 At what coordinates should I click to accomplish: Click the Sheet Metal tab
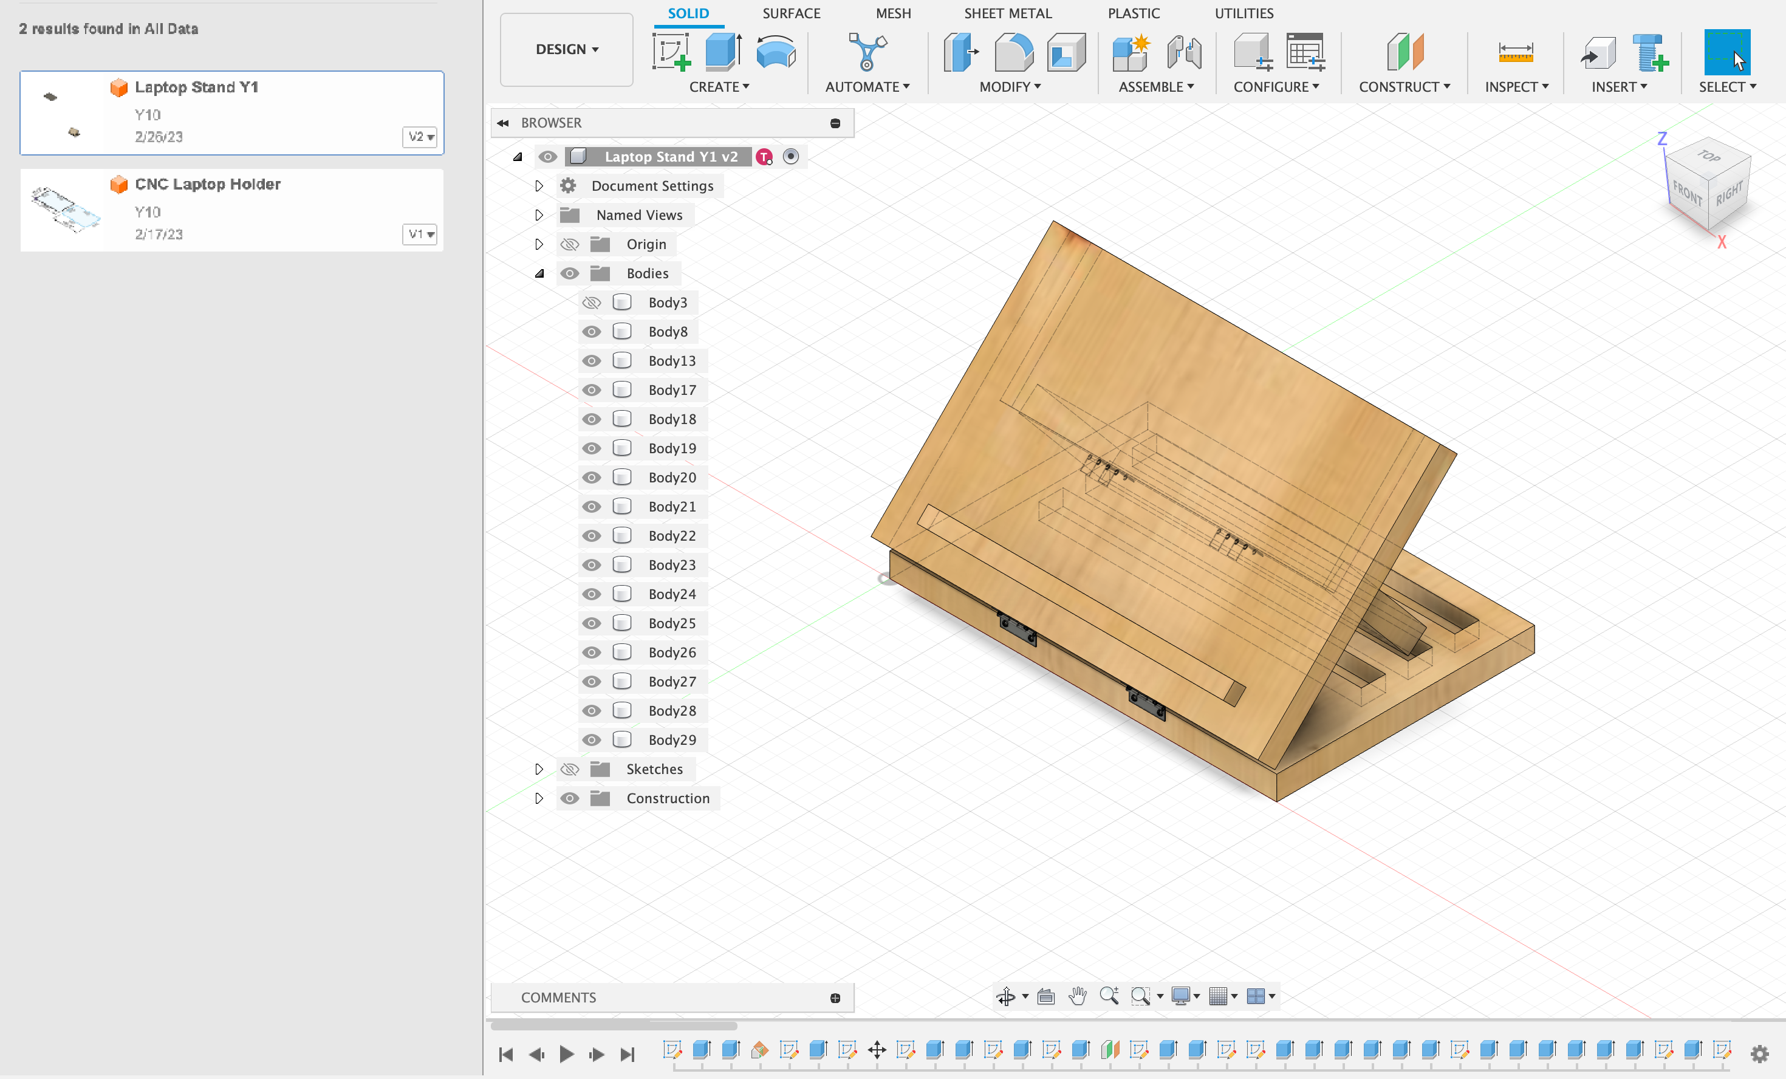coord(1007,13)
